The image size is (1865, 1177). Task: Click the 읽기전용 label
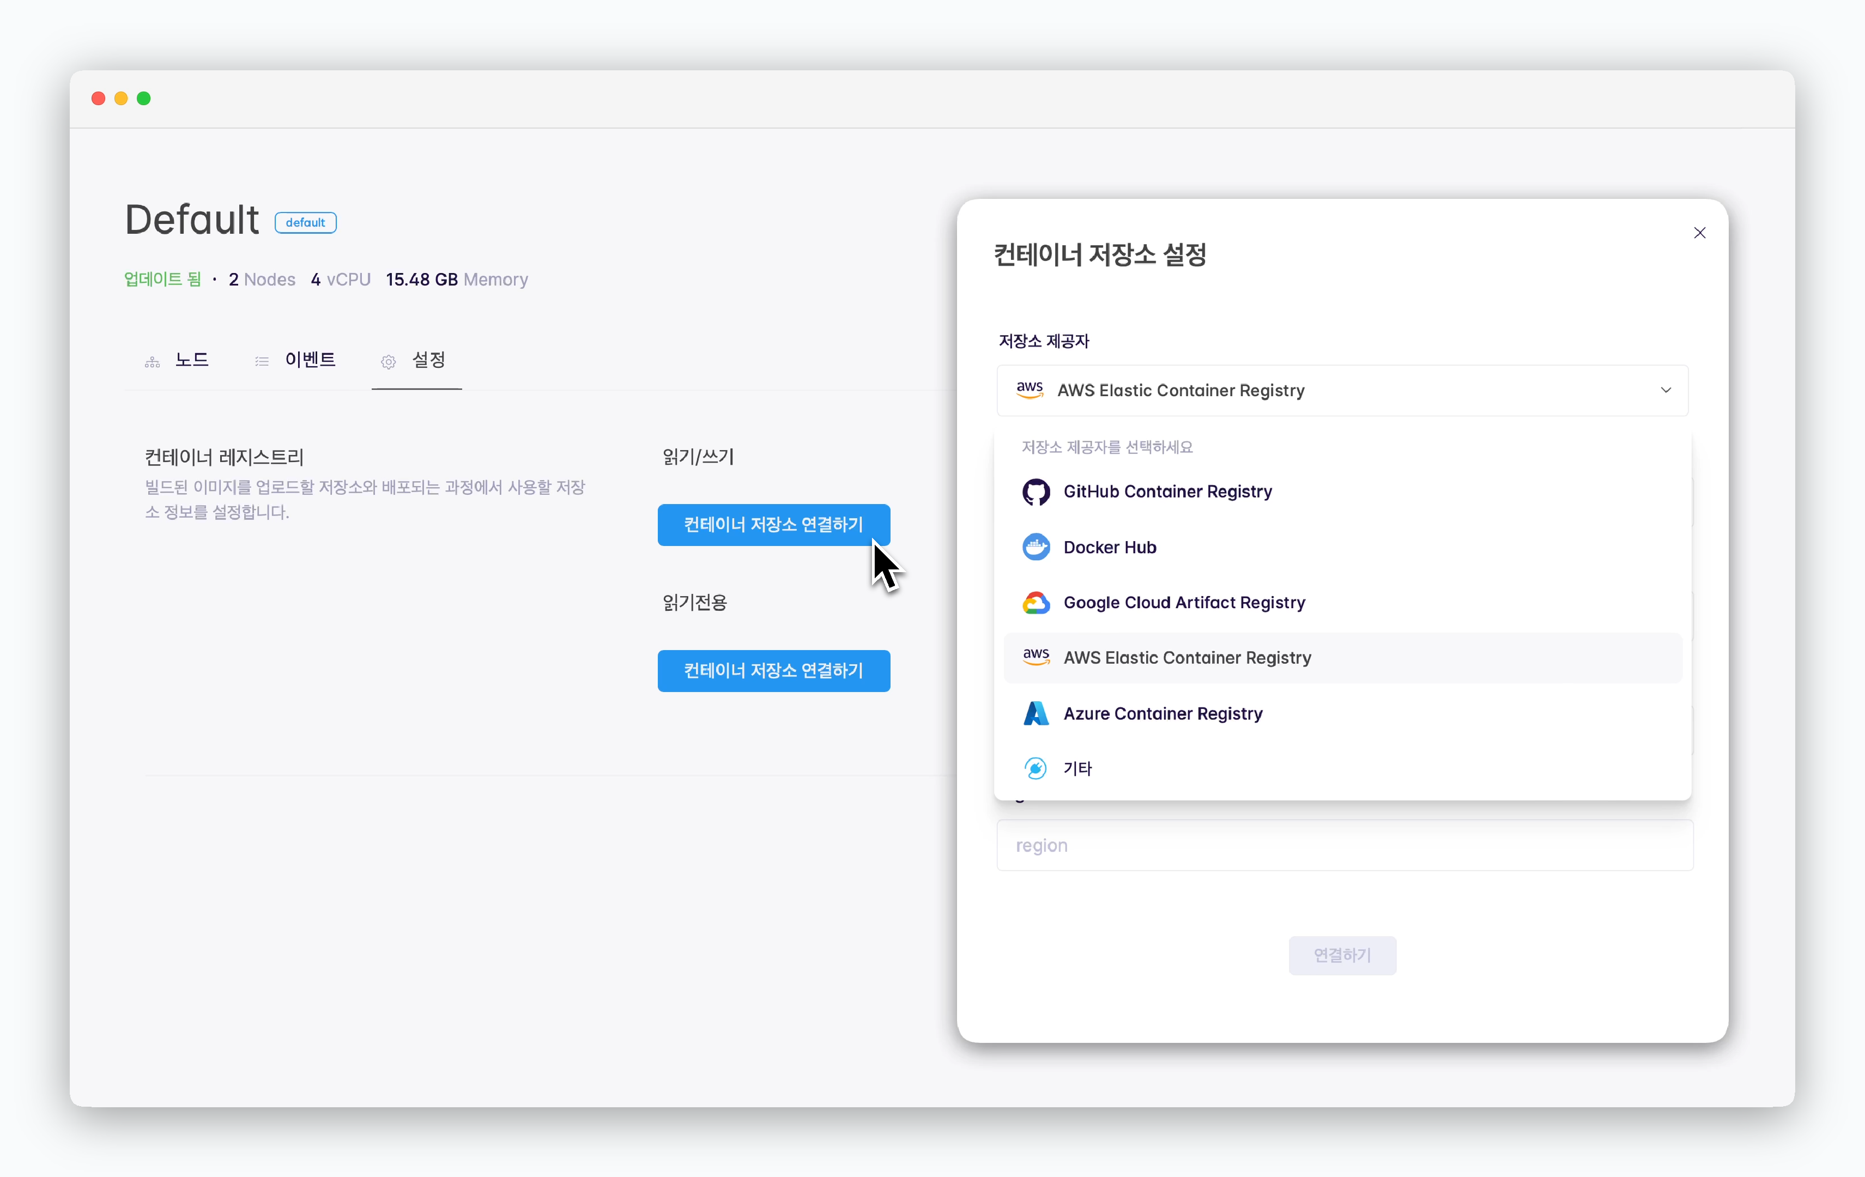[x=695, y=603]
